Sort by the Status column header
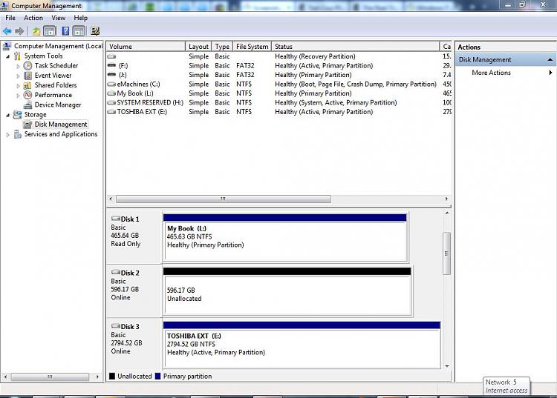557x398 pixels. coord(356,47)
